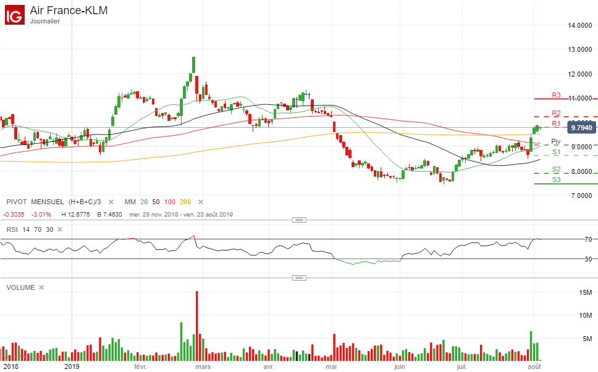Click the current price tag 9.7940
Viewport: 598px width, 372px height.
pyautogui.click(x=581, y=128)
